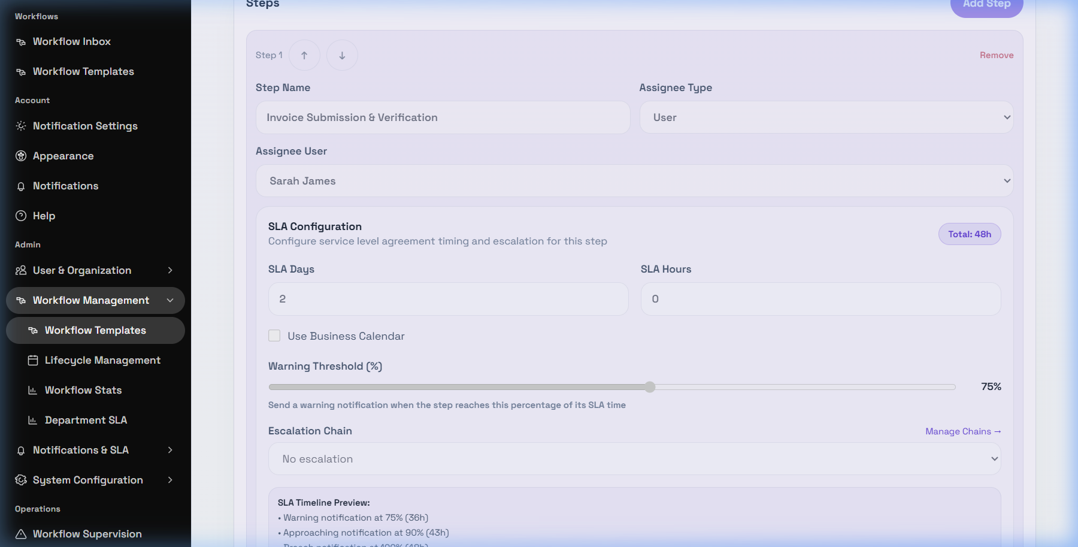The image size is (1078, 547).
Task: Move Step 1 down with arrow button
Action: click(x=342, y=55)
